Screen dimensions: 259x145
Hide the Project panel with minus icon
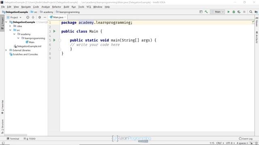coord(45,17)
